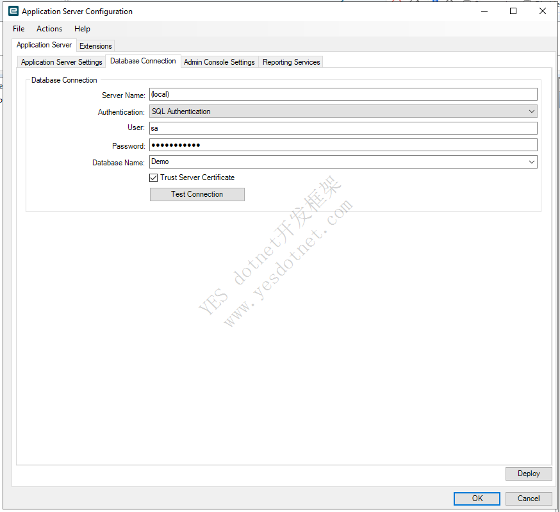
Task: Switch to the Extensions tab
Action: [95, 46]
